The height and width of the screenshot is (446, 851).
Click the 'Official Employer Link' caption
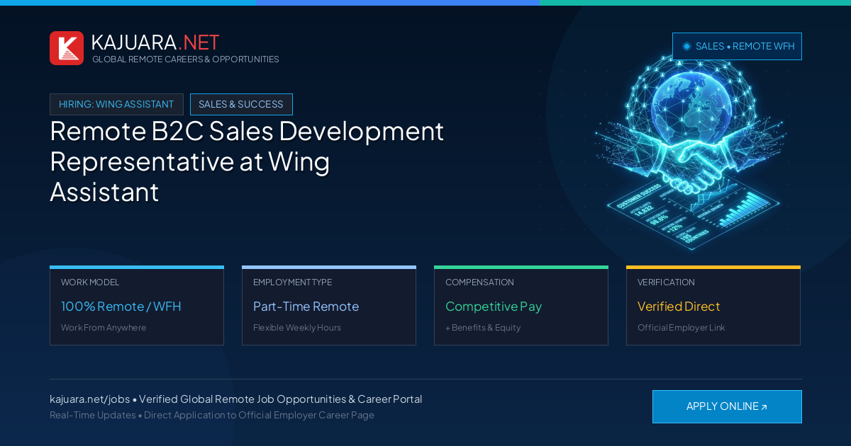(682, 328)
